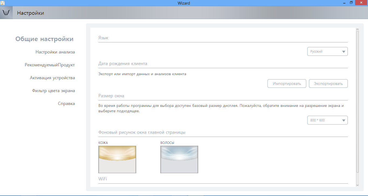Click the settings panel vertical scrollbar thumb
Screen dimensions: 368x196
(x=357, y=102)
